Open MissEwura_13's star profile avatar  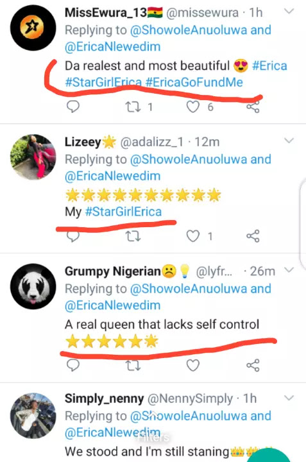(x=33, y=28)
